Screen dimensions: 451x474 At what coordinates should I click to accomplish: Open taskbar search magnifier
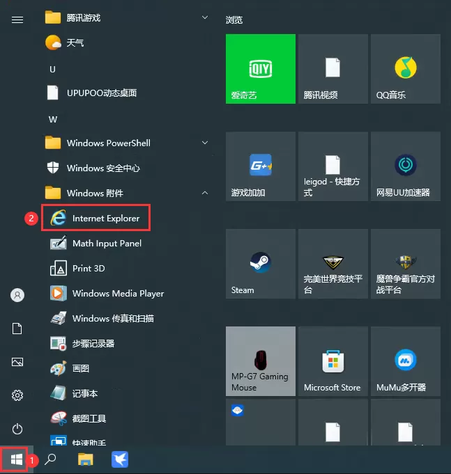pos(50,459)
